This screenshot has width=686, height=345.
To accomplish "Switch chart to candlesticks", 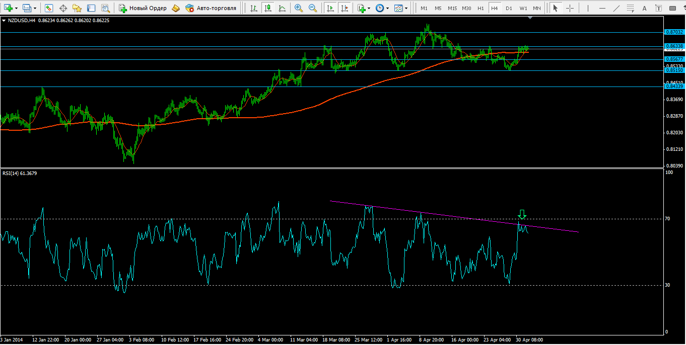I will (x=267, y=8).
